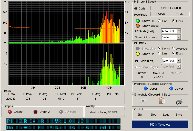193x131 pixels.
Task: Open the Jitter Scale (Right) dropdown
Action: (x=179, y=67)
